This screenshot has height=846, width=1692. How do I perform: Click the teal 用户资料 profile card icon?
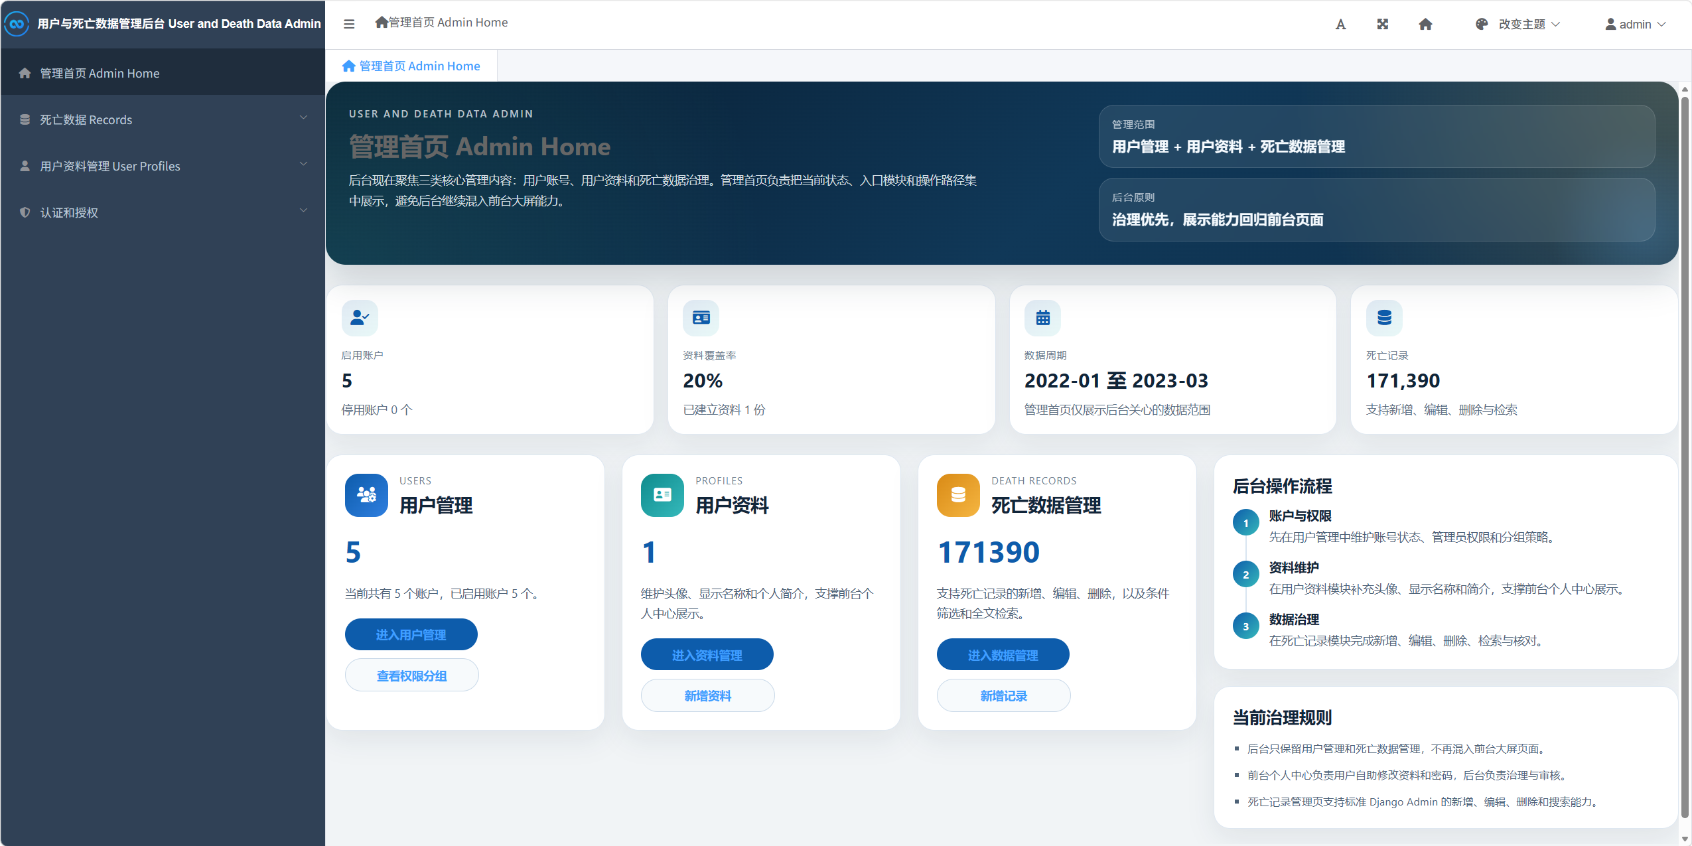click(662, 495)
